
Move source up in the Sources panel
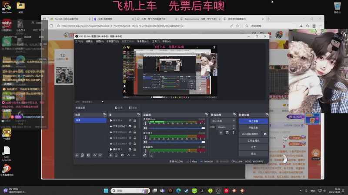point(128,155)
